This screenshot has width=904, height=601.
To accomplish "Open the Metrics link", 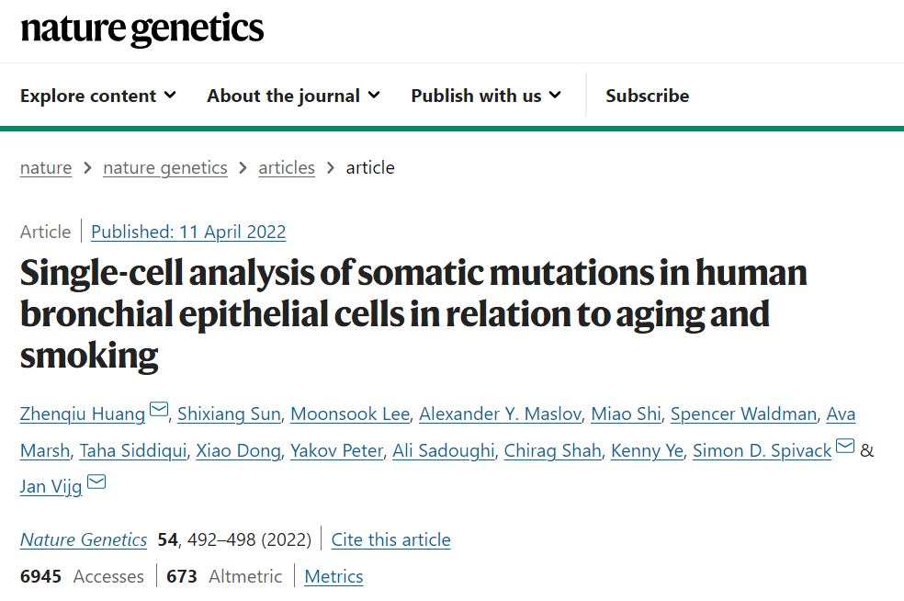I will pos(333,576).
